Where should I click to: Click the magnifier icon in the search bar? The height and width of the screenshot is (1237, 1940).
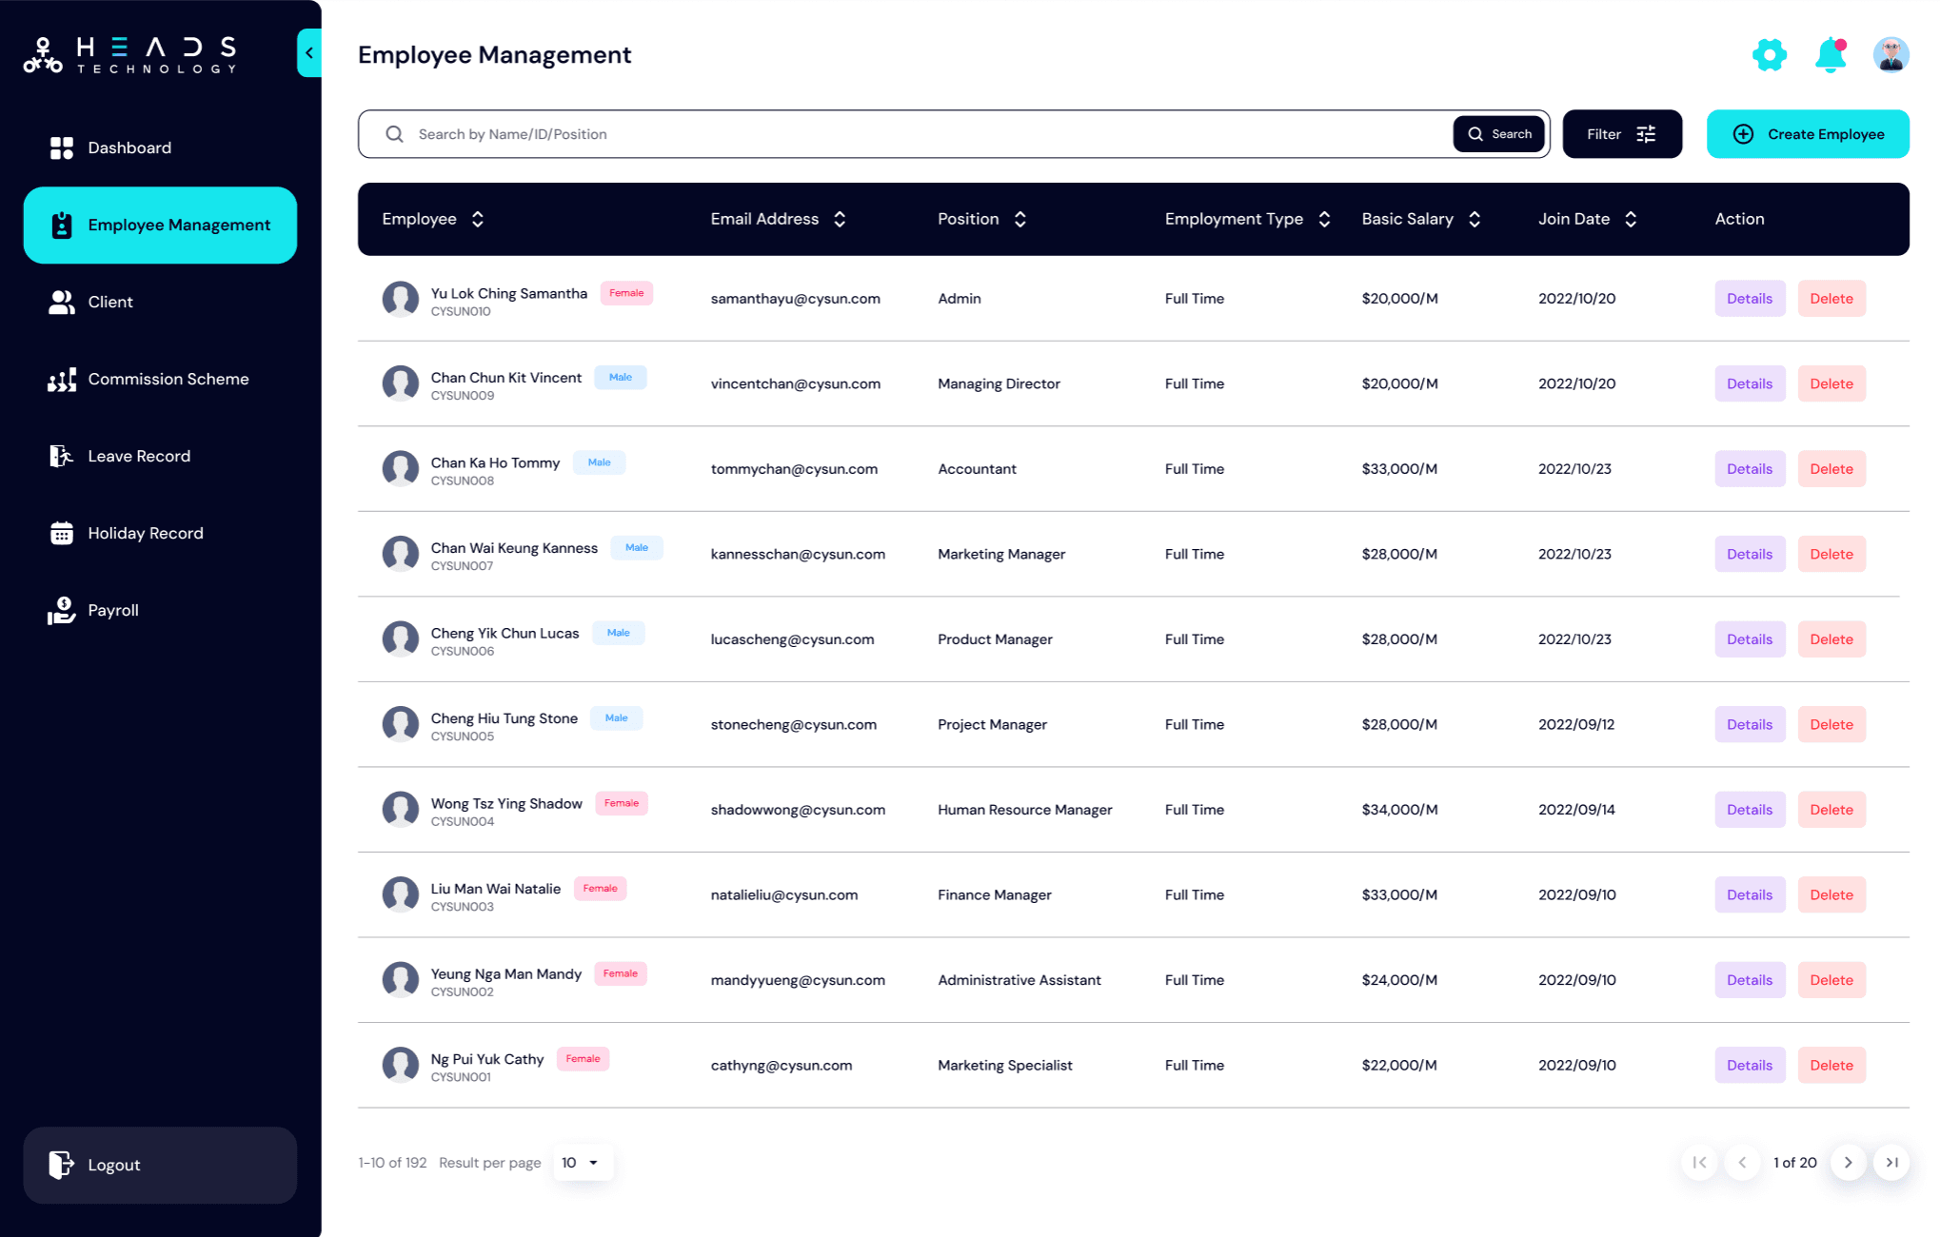coord(394,133)
